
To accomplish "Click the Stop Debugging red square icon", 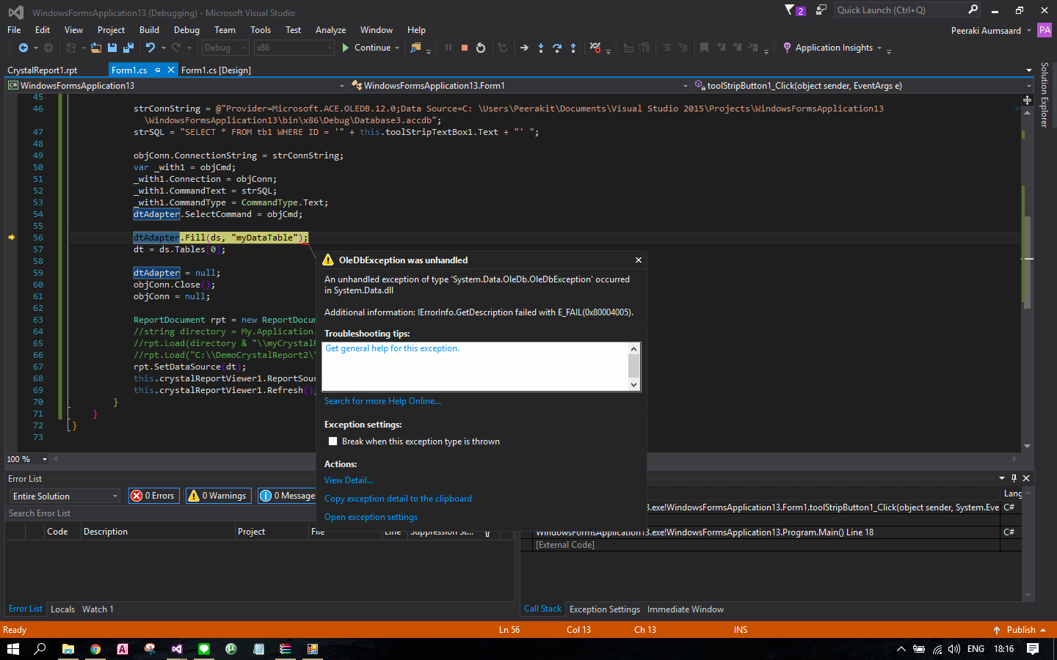I will click(x=465, y=48).
